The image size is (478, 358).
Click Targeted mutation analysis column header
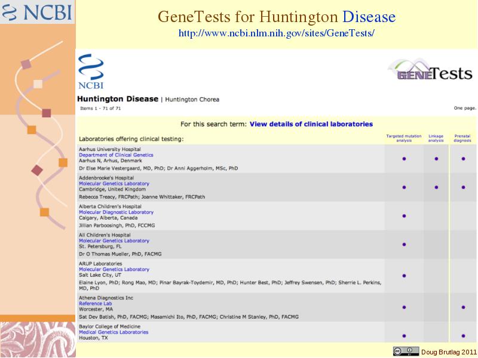coord(404,138)
